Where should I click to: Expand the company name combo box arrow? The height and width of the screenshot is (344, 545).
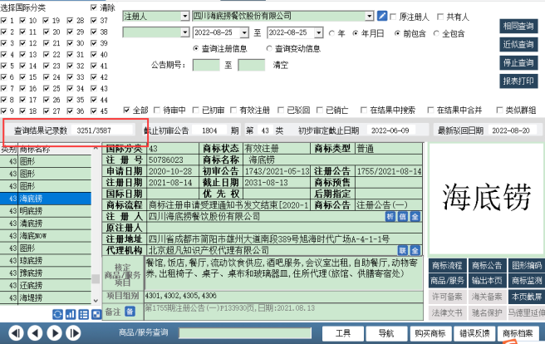pos(371,16)
